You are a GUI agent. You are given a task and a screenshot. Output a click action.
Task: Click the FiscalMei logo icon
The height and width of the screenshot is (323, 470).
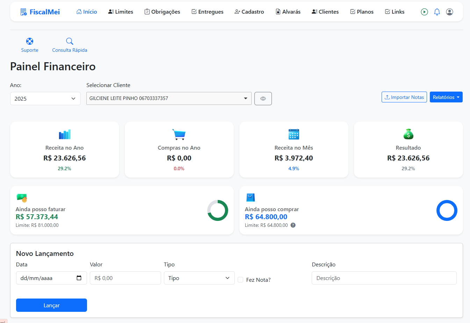[23, 12]
